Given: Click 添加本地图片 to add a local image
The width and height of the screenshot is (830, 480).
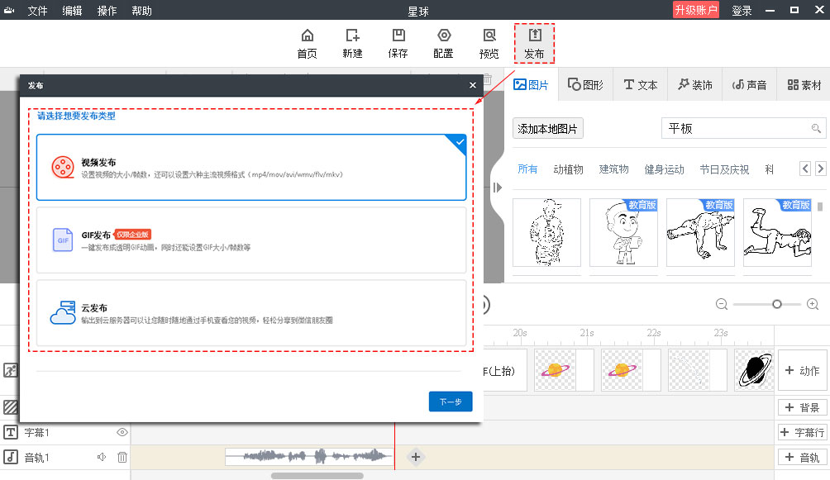Looking at the screenshot, I should point(546,128).
